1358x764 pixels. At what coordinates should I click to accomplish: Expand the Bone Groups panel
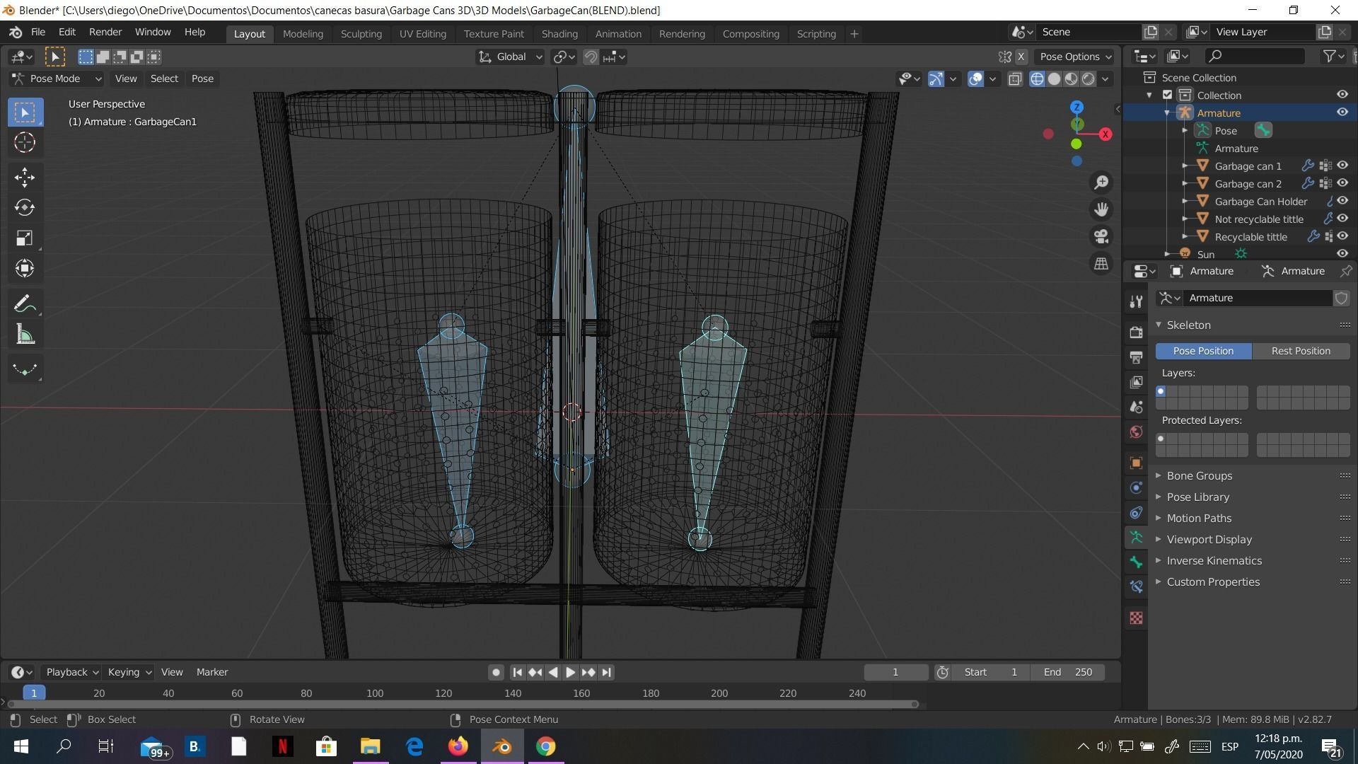click(1199, 475)
